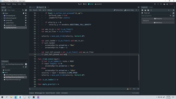The image size is (176, 99).
Task: Add a new node with the plus icon
Action: tap(2, 10)
